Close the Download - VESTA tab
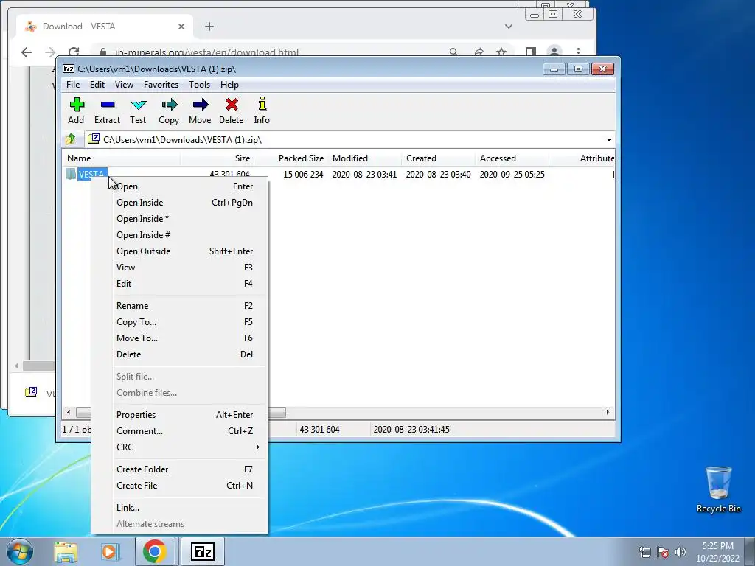Viewport: 755px width, 566px height. (x=181, y=27)
